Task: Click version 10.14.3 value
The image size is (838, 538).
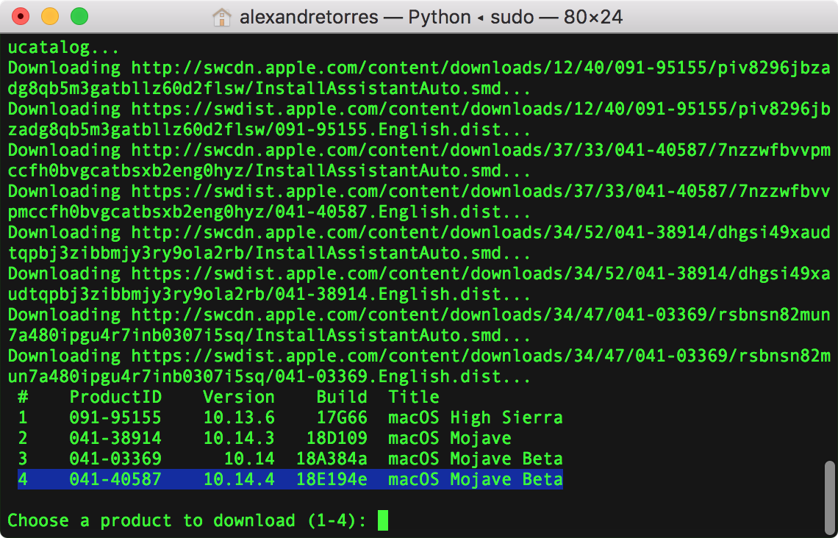Action: (239, 438)
